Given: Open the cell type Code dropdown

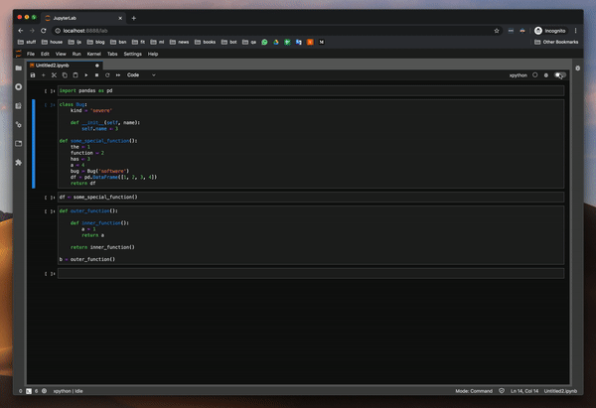Looking at the screenshot, I should tap(141, 75).
